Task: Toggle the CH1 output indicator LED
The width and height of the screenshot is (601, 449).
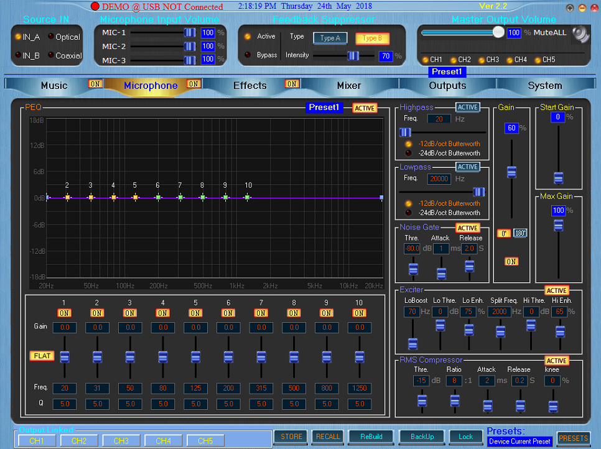Action: (425, 60)
